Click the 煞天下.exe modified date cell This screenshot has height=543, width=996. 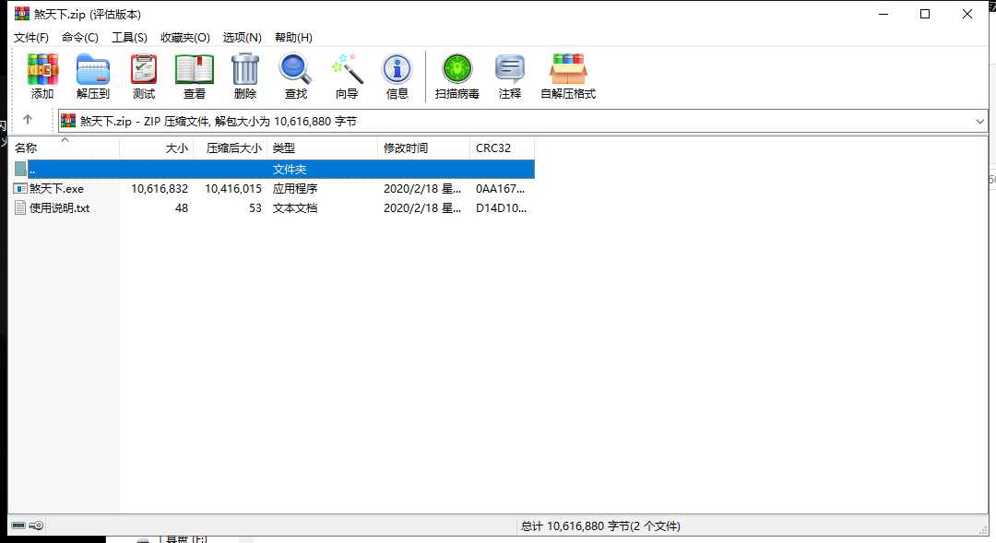tap(422, 189)
